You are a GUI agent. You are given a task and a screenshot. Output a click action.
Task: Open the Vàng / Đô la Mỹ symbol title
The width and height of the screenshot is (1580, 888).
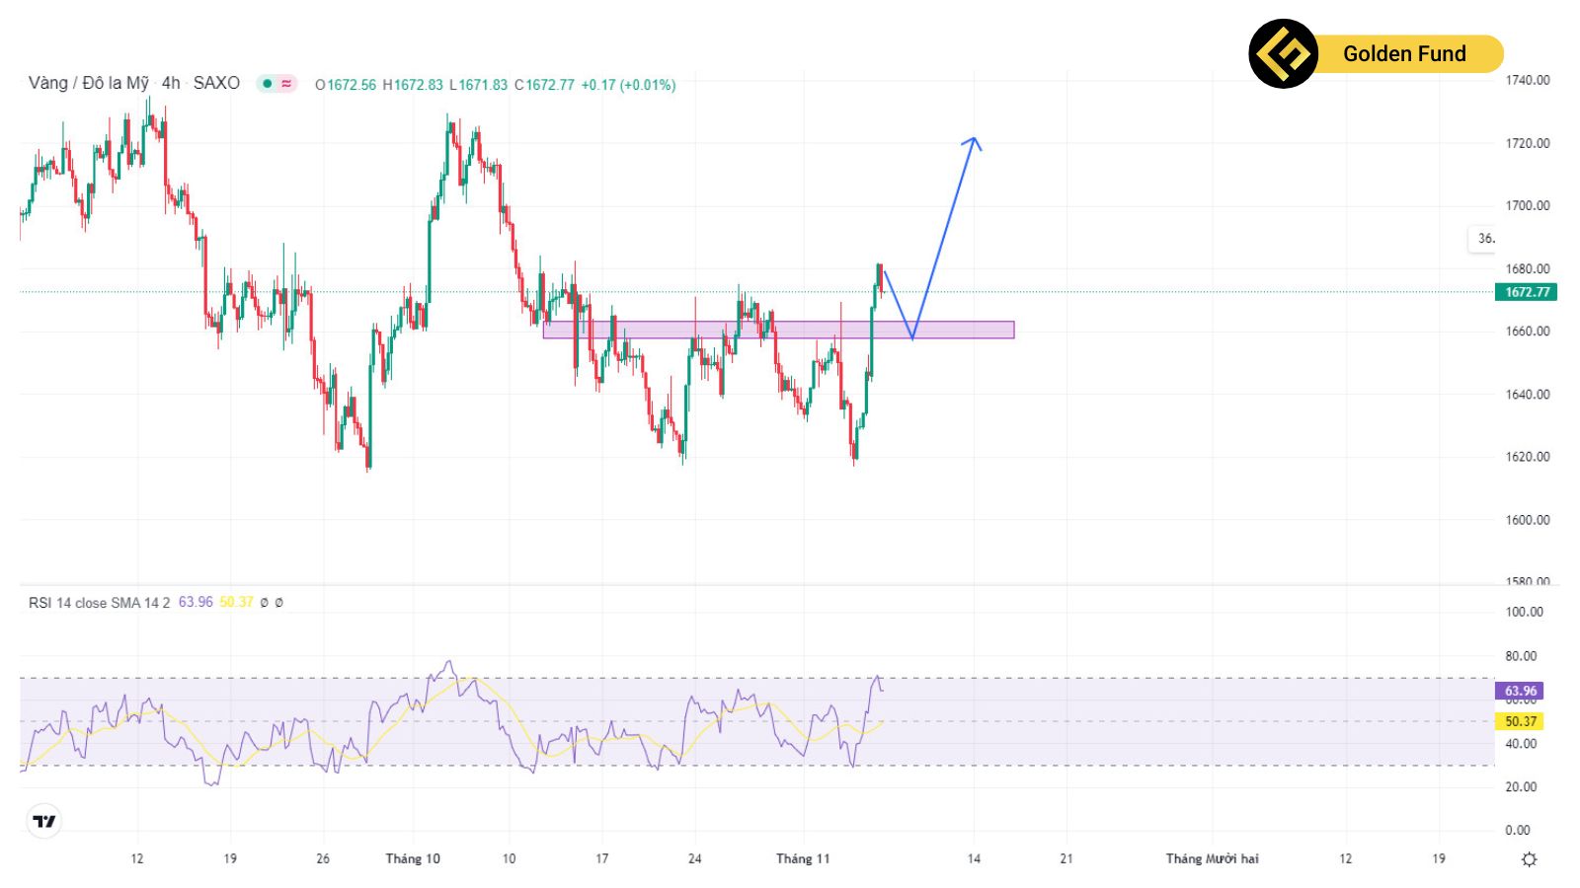pos(89,83)
